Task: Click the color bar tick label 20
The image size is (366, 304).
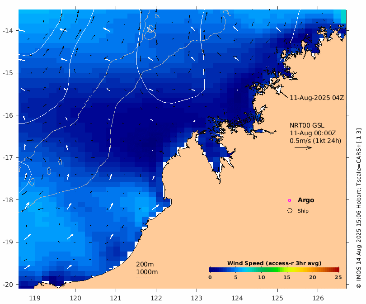Action: [313, 277]
